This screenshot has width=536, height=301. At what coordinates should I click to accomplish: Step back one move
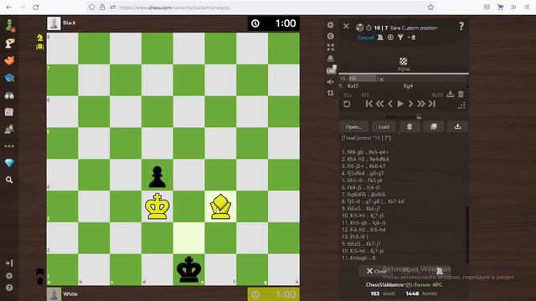390,104
